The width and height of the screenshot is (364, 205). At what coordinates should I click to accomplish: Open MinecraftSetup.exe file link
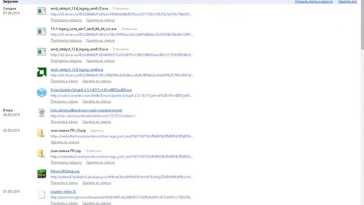coord(65,171)
